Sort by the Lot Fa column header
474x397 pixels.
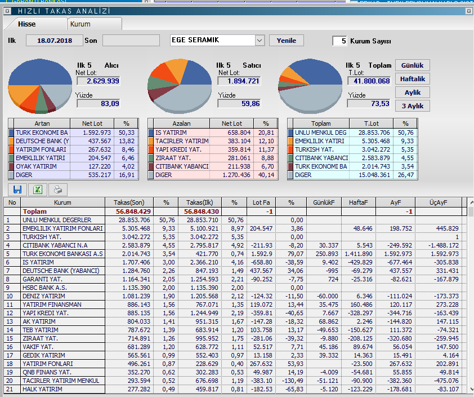click(261, 202)
